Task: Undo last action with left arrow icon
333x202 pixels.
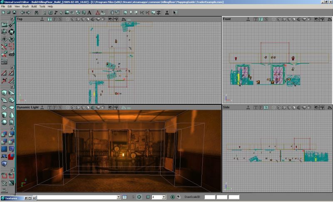Action: 22,13
